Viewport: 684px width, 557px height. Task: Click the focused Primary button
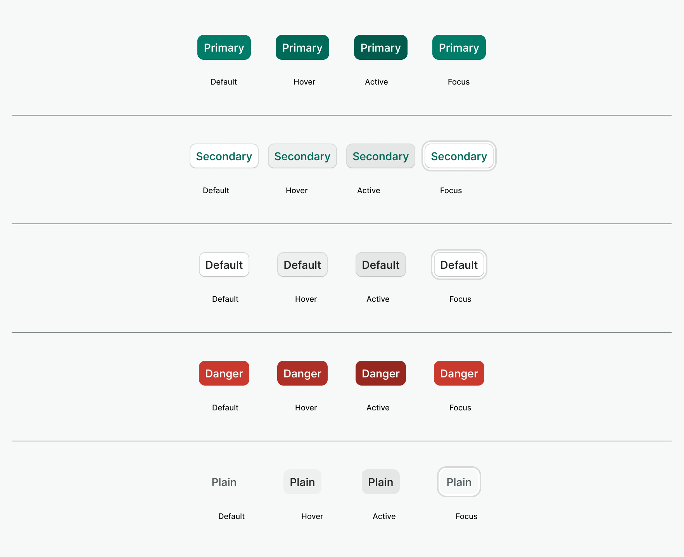(x=459, y=47)
